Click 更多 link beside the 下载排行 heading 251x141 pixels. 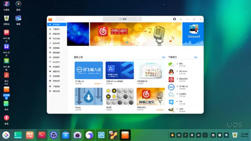196,57
